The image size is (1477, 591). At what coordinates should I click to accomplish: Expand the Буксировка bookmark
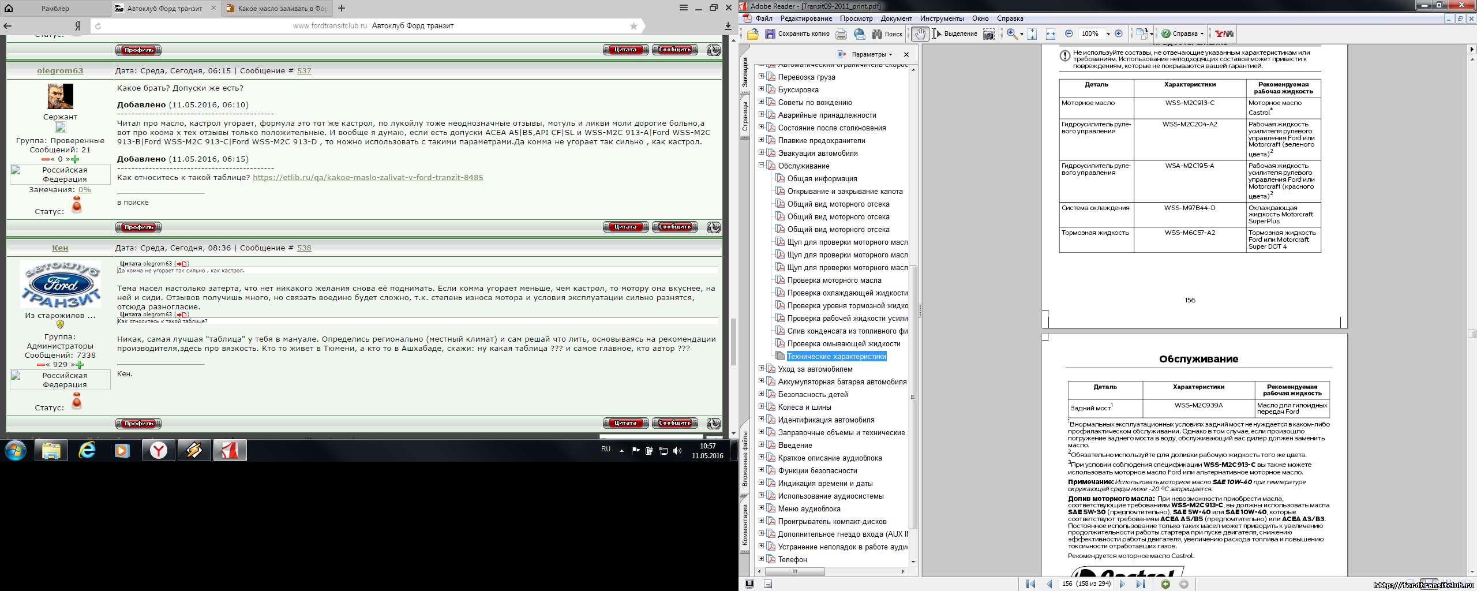761,89
